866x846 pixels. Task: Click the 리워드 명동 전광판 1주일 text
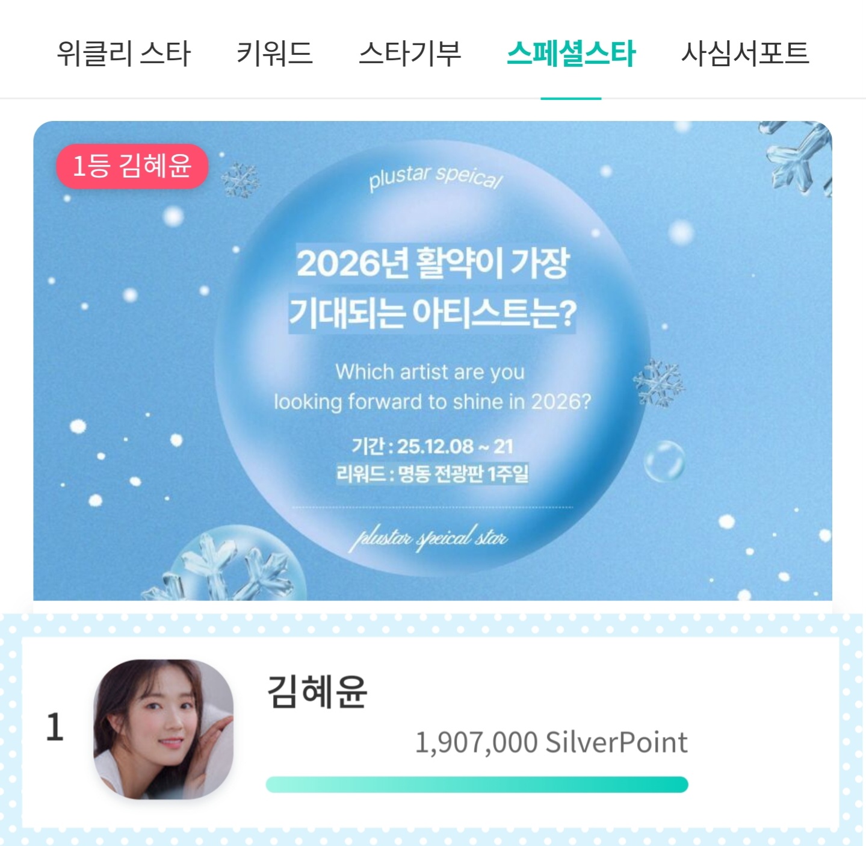(x=433, y=473)
